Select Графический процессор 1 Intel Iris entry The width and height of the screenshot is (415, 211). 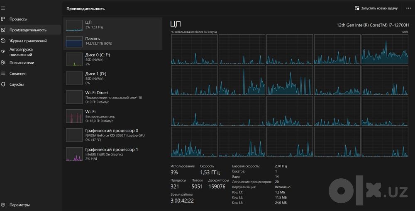[x=113, y=154]
